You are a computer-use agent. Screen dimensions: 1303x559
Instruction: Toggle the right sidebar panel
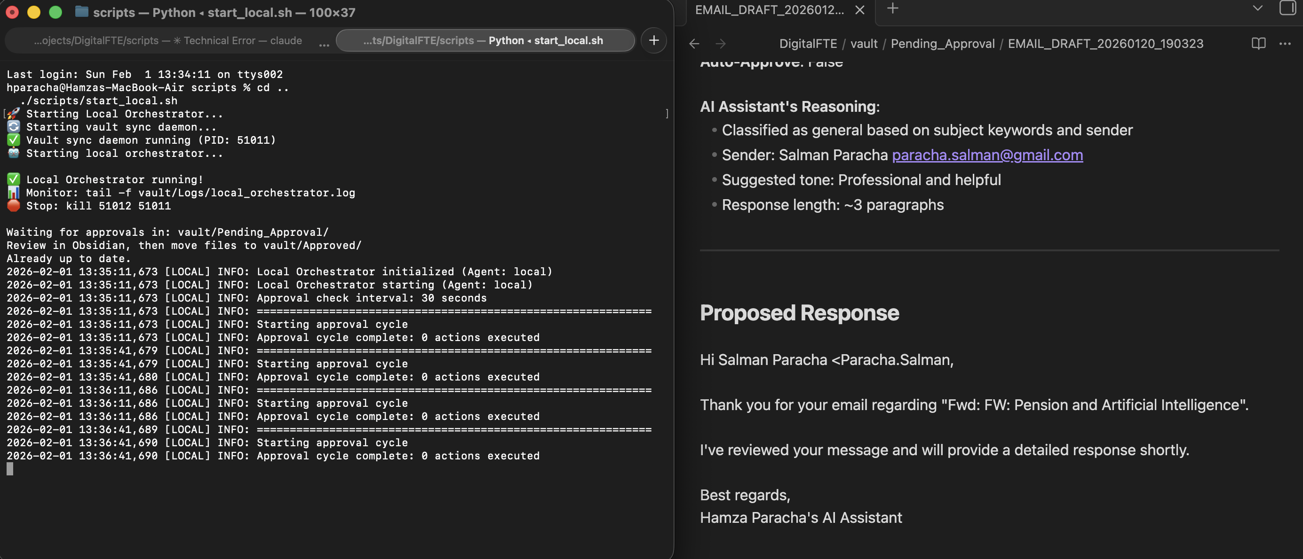point(1287,8)
